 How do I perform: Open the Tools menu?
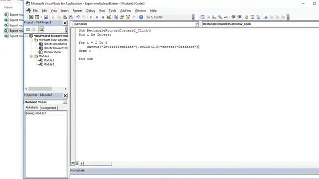point(112,11)
